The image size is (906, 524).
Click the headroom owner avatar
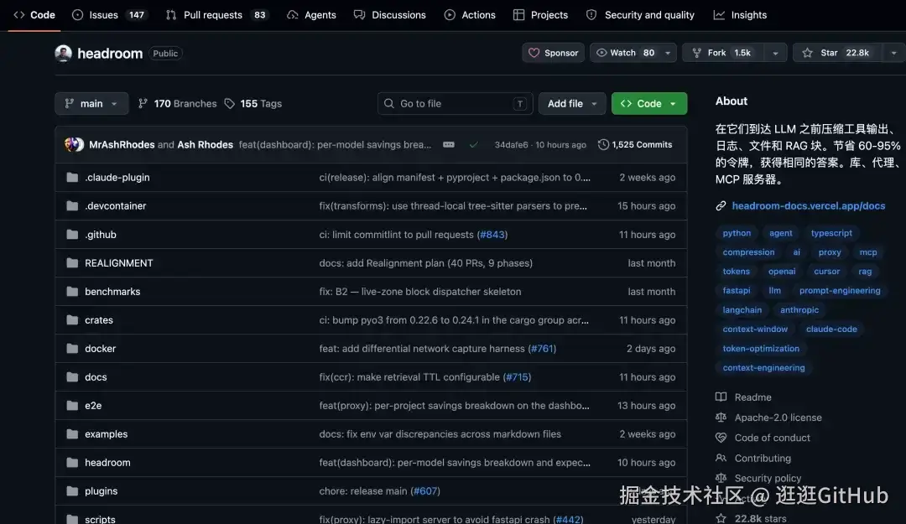(63, 53)
